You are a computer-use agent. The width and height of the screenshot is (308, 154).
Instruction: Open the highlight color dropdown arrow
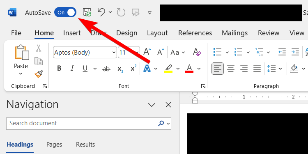tap(178, 69)
